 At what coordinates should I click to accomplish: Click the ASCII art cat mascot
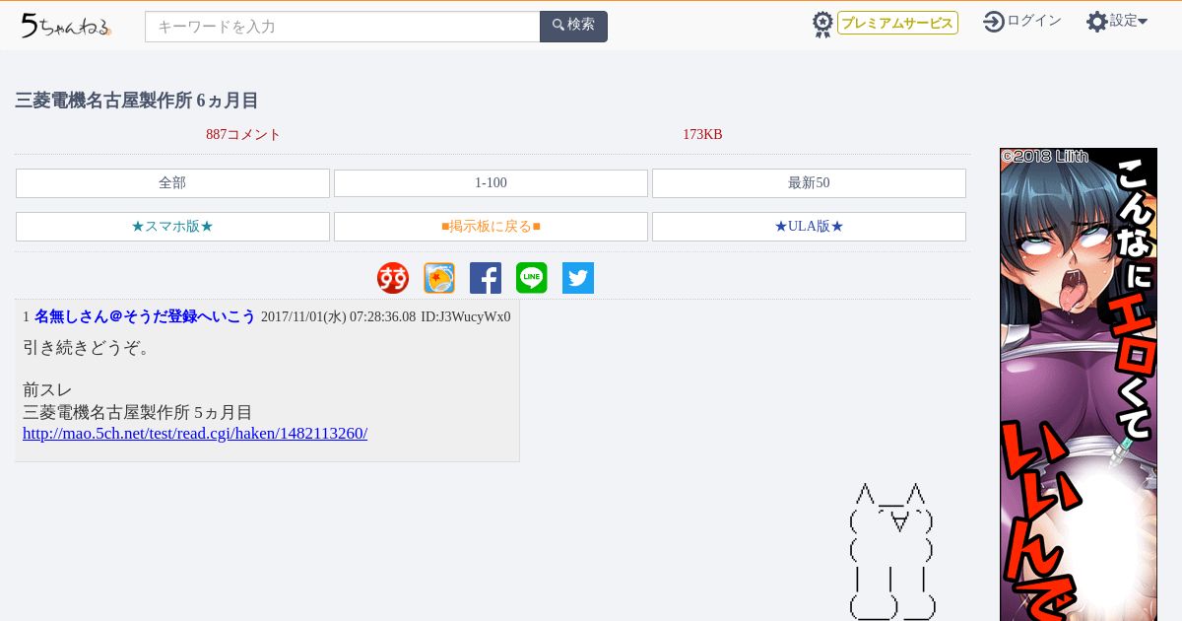coord(891,552)
